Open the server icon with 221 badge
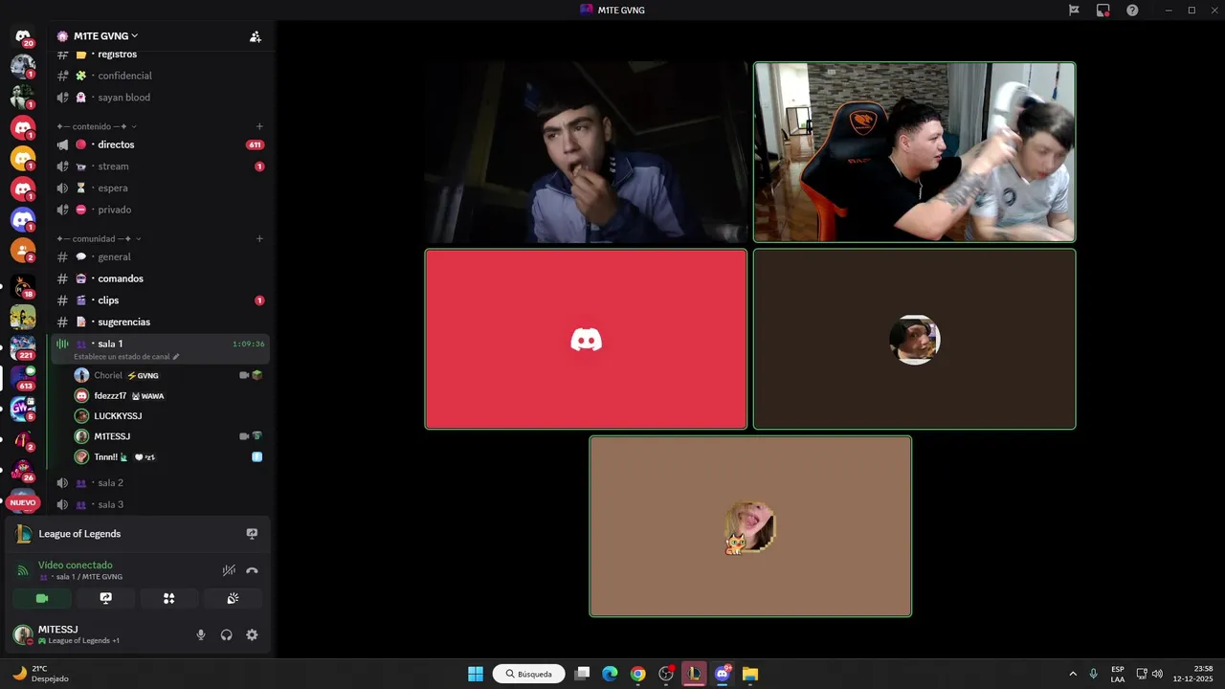This screenshot has width=1225, height=689. click(x=23, y=347)
